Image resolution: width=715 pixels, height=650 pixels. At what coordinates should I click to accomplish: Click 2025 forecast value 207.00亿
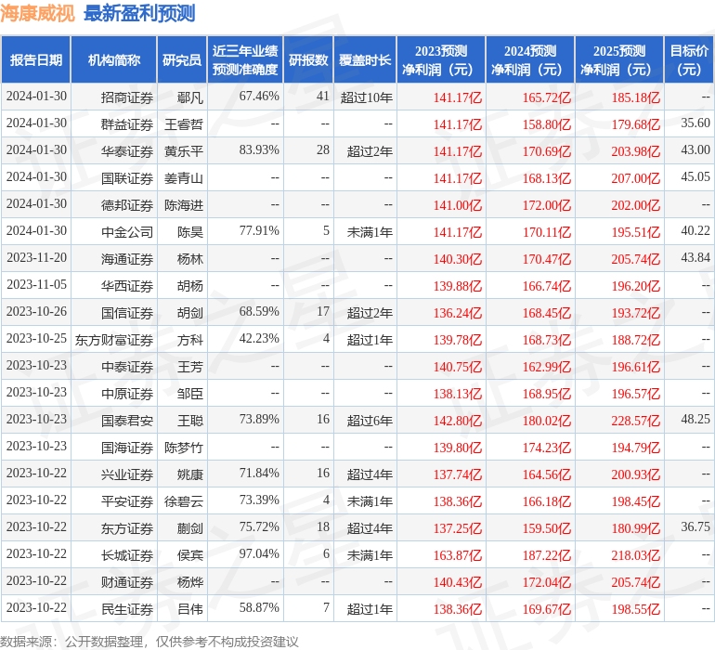636,178
